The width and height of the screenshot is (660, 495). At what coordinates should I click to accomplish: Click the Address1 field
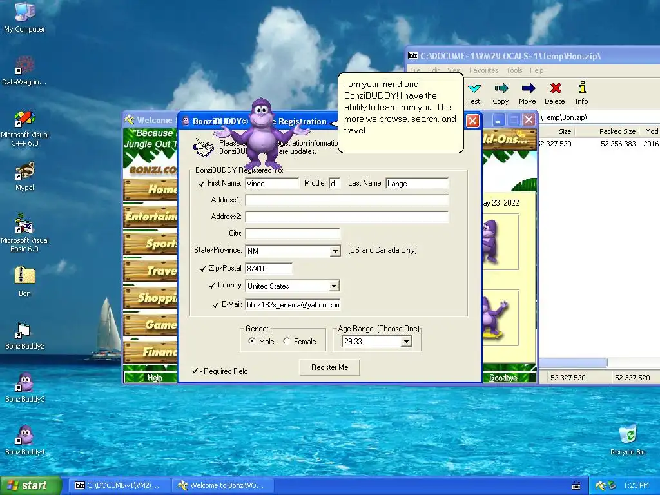point(347,200)
